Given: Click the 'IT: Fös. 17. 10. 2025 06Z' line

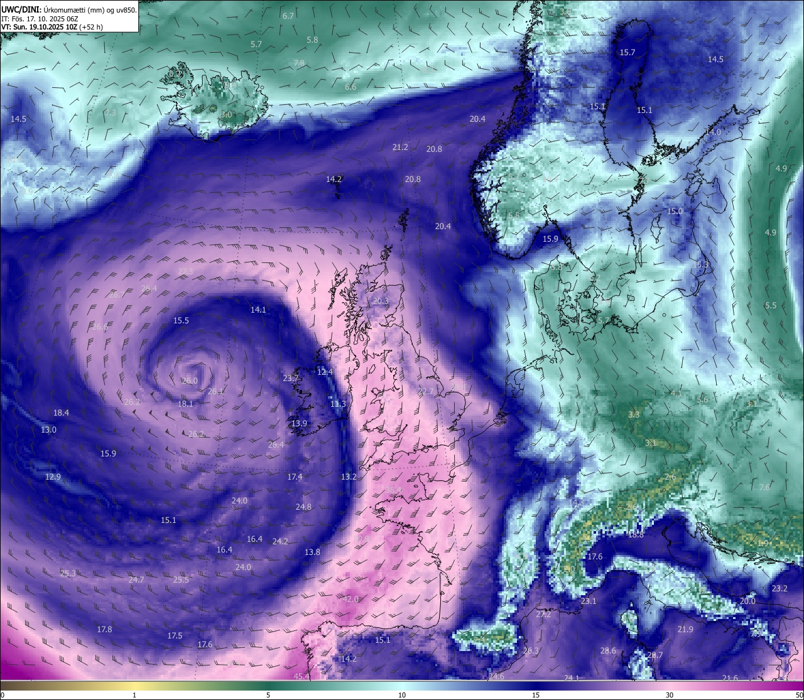Looking at the screenshot, I should point(40,19).
